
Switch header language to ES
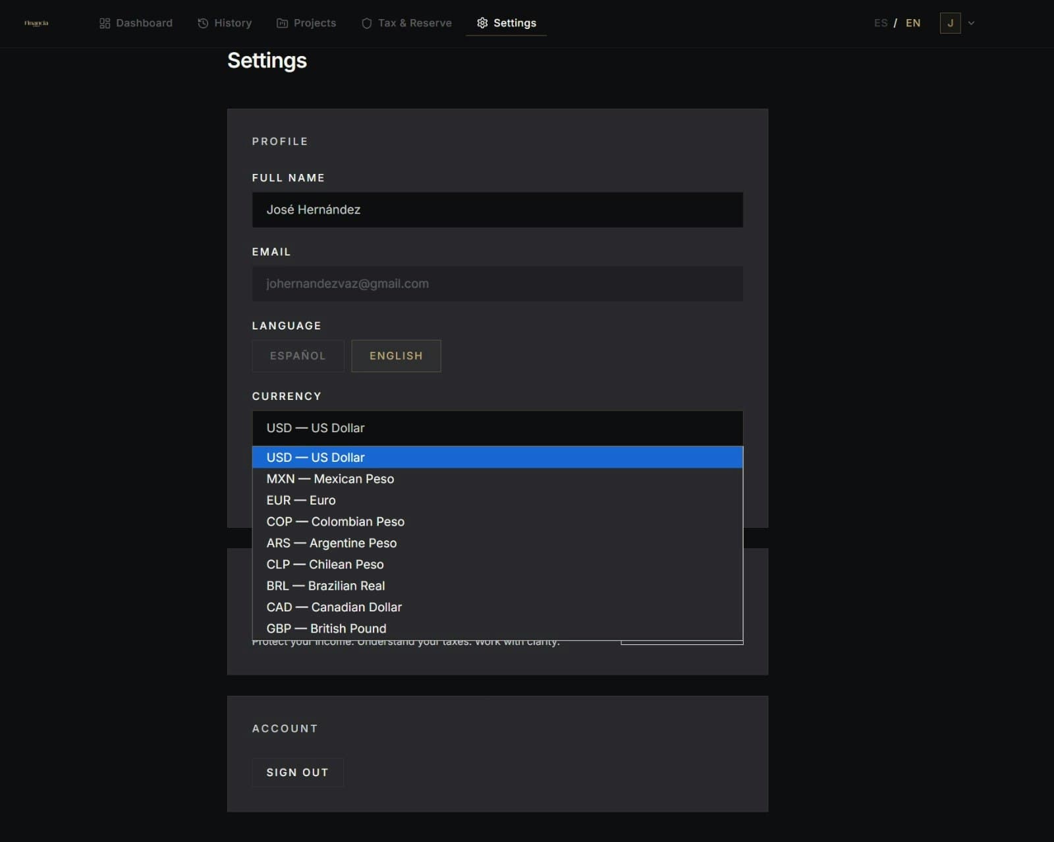(881, 22)
